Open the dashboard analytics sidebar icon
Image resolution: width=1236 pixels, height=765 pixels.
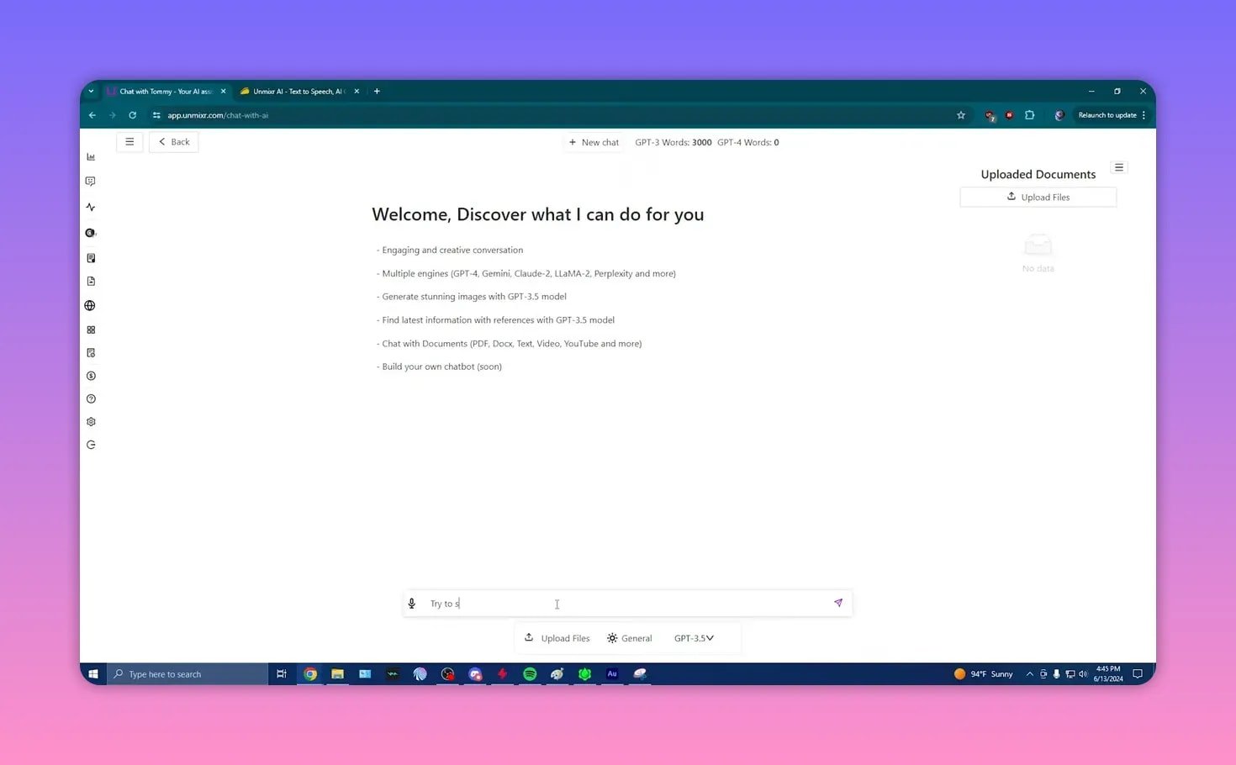(91, 156)
